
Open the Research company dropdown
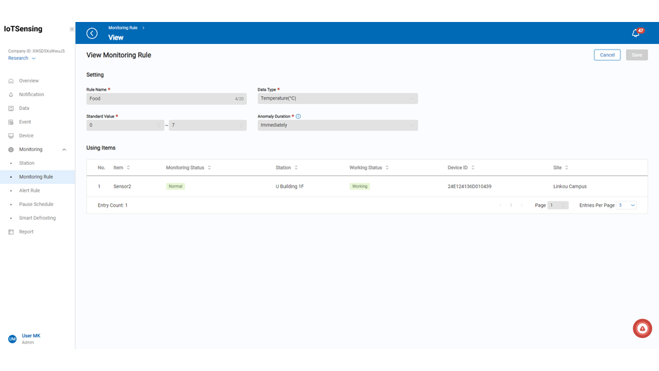point(22,58)
